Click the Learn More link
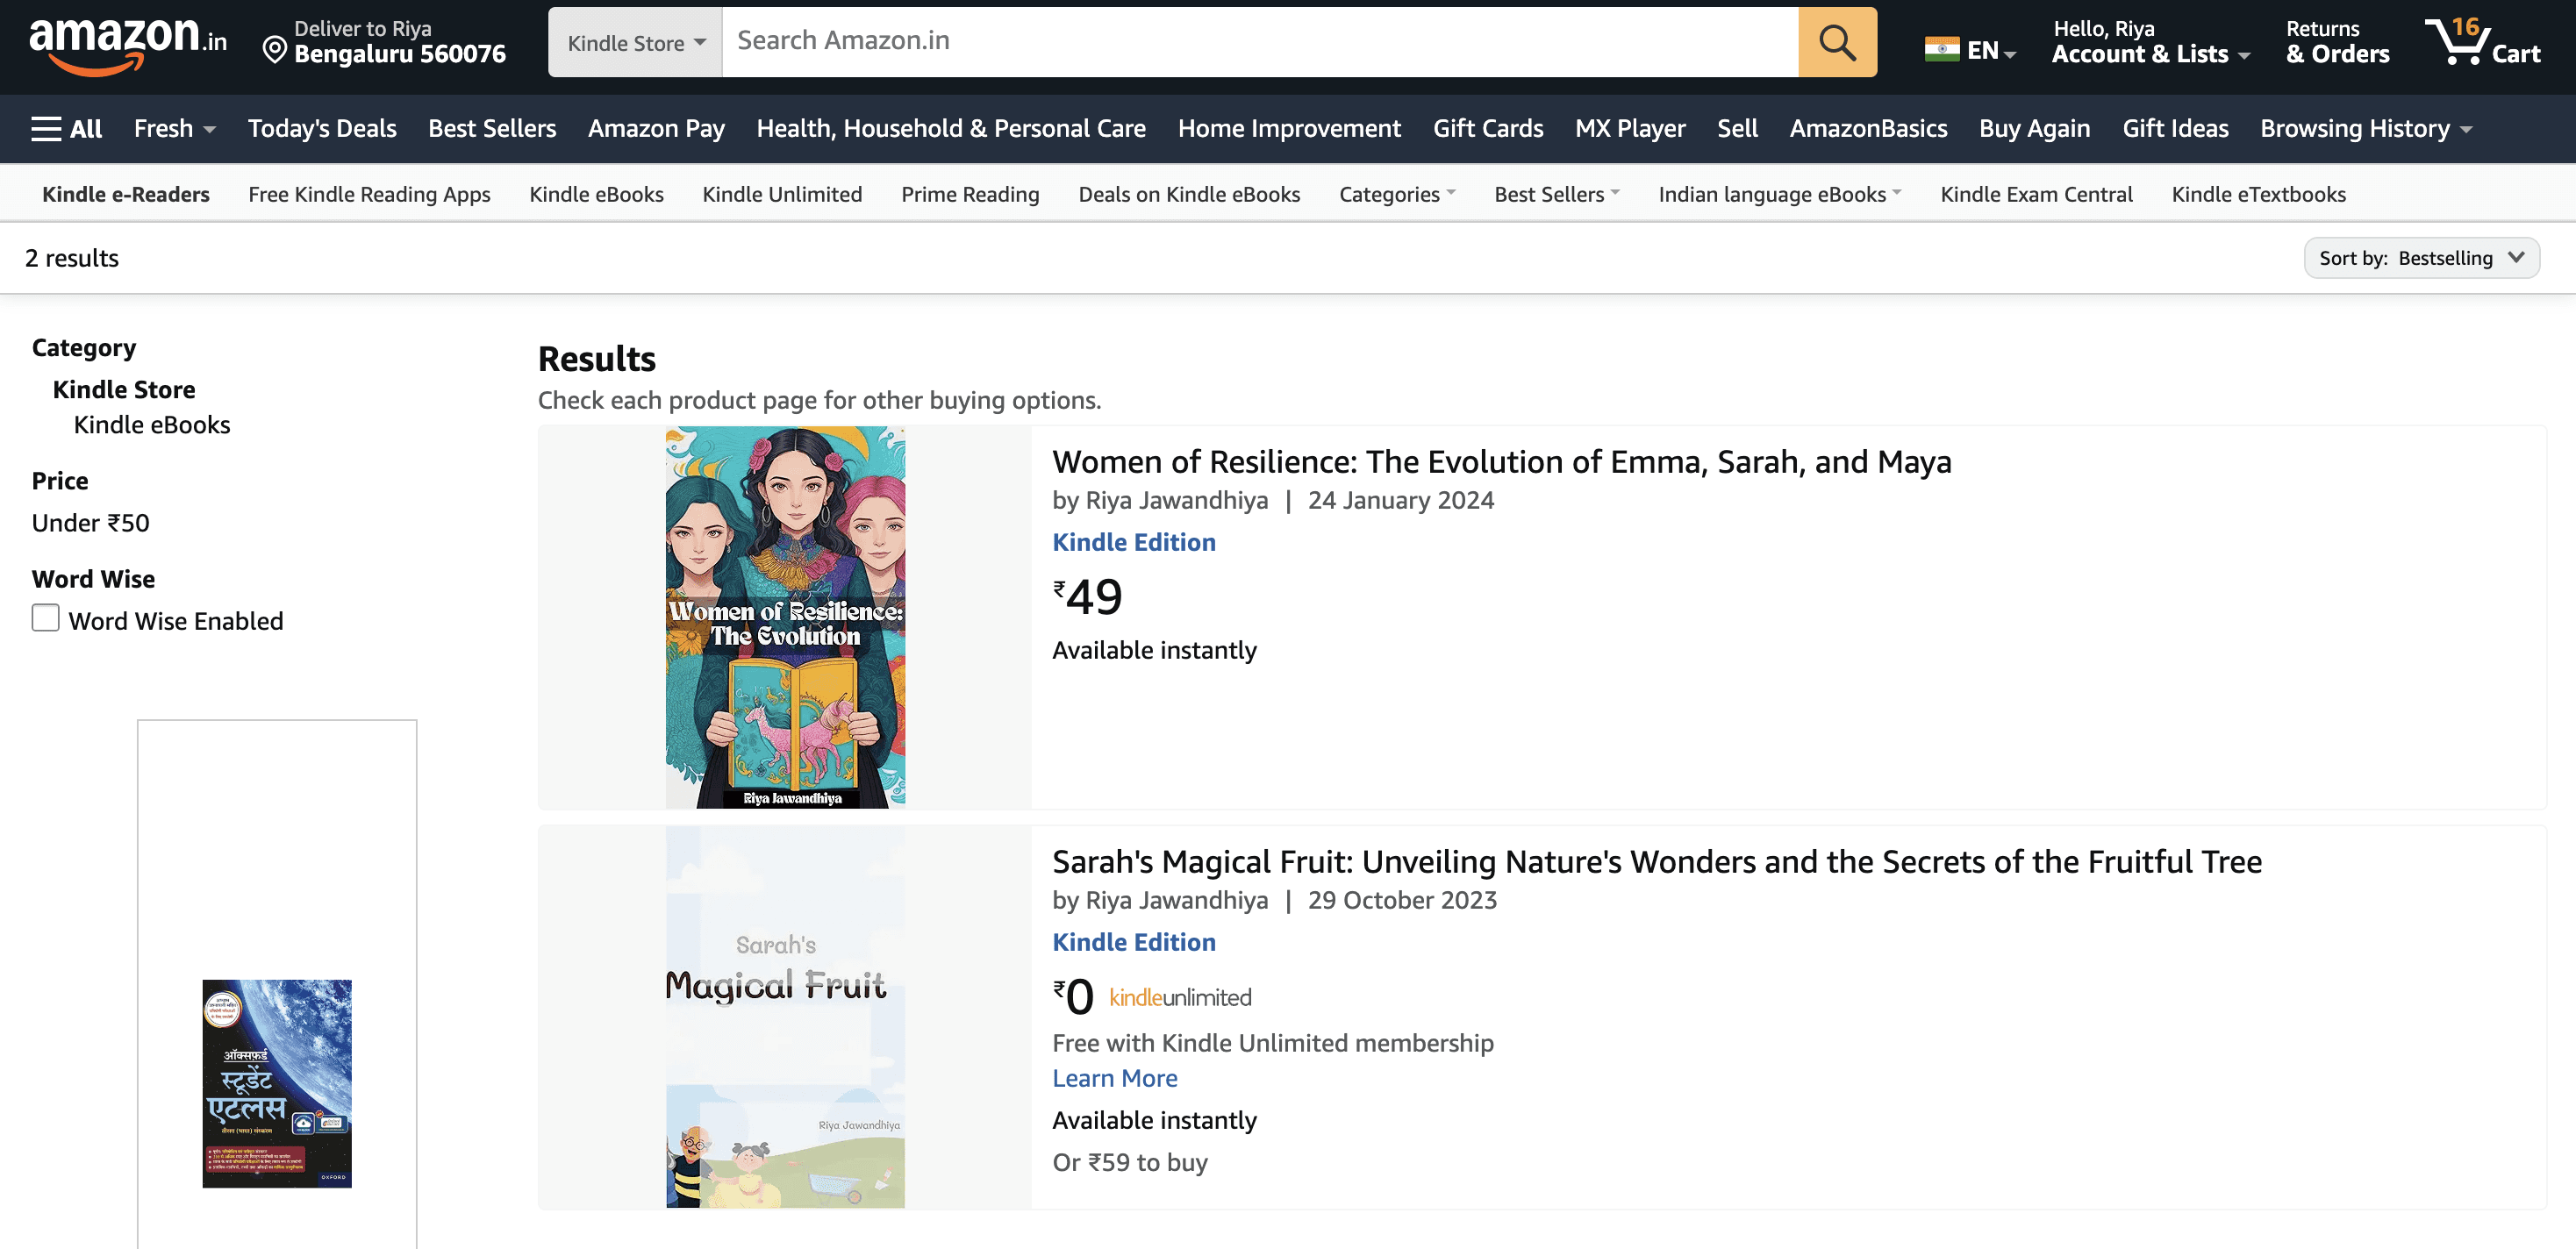The image size is (2576, 1249). [x=1115, y=1077]
